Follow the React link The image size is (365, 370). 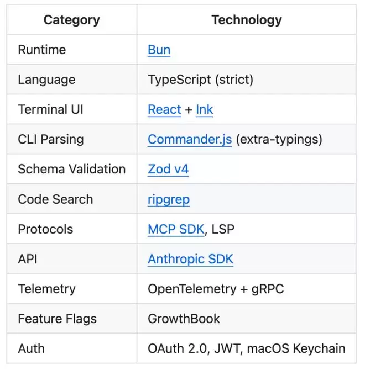(164, 109)
